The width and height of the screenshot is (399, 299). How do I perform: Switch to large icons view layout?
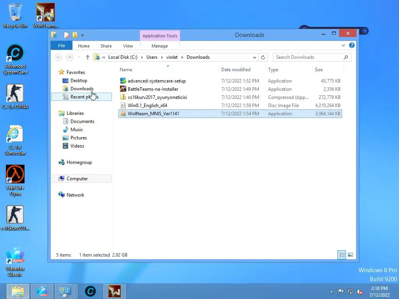(350, 255)
